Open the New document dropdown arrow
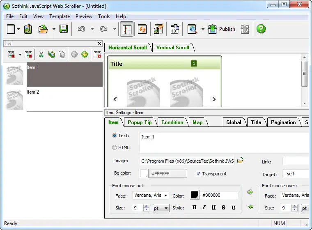 pos(18,29)
